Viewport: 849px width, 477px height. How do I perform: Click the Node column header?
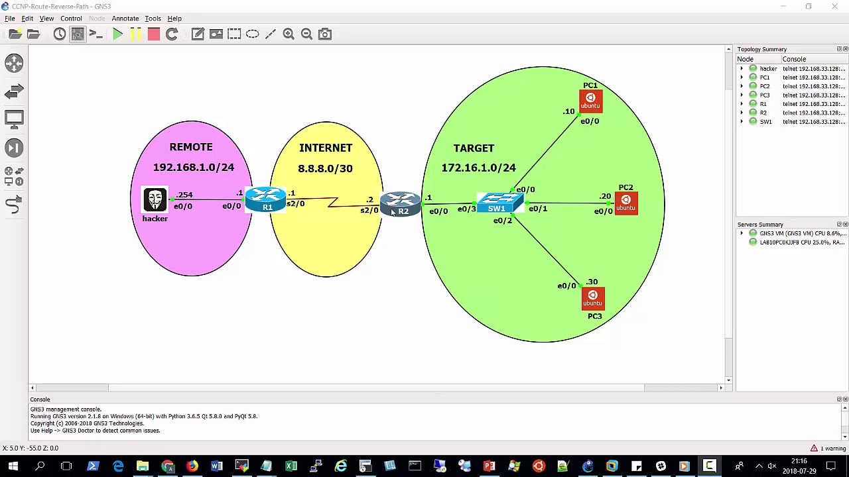(x=758, y=59)
